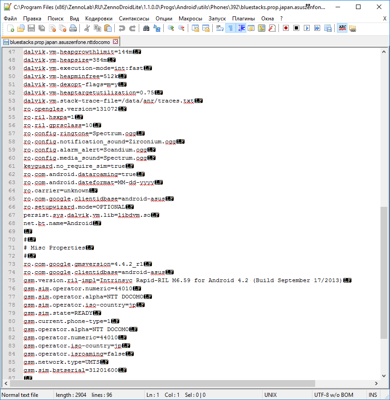Click UTF-8 w/o BOM encoding status
This screenshot has width=390, height=400.
[334, 395]
